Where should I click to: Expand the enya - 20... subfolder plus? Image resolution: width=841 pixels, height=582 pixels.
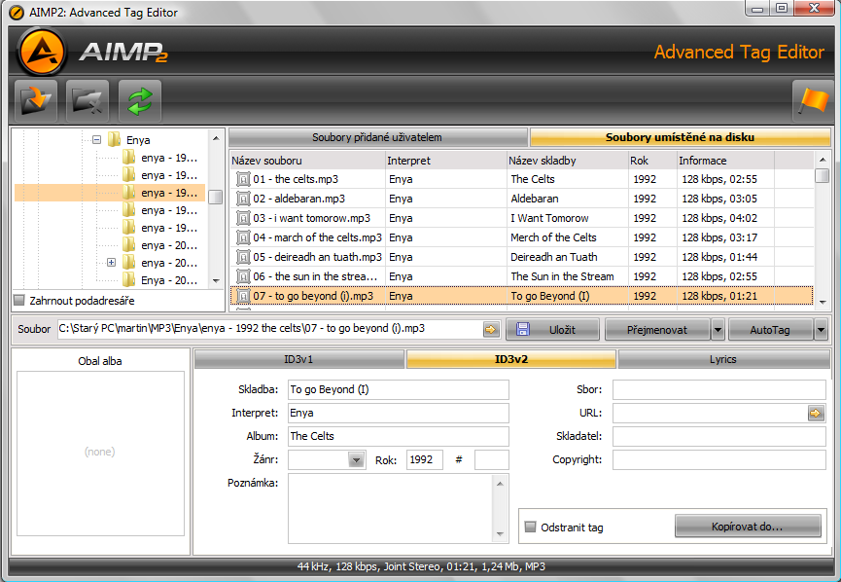click(111, 263)
